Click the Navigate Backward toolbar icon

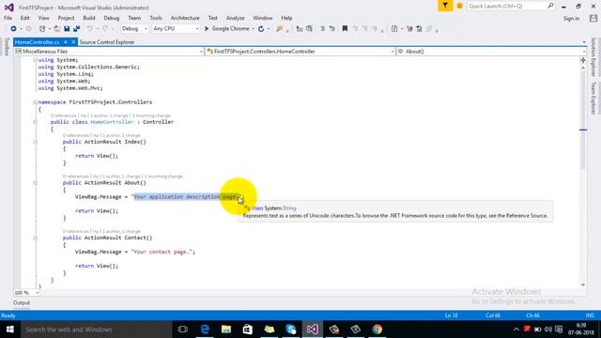(x=13, y=29)
